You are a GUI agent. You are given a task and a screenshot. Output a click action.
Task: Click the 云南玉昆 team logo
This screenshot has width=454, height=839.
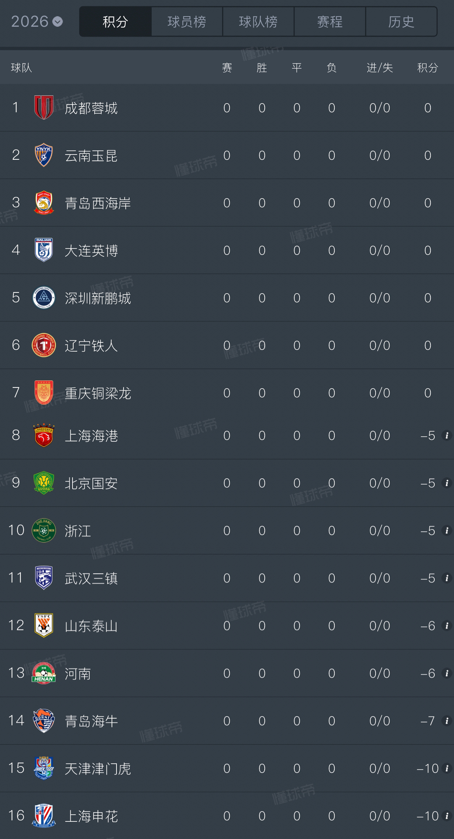44,155
